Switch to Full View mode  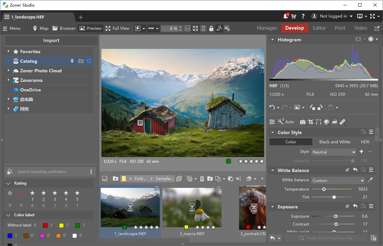pos(118,28)
